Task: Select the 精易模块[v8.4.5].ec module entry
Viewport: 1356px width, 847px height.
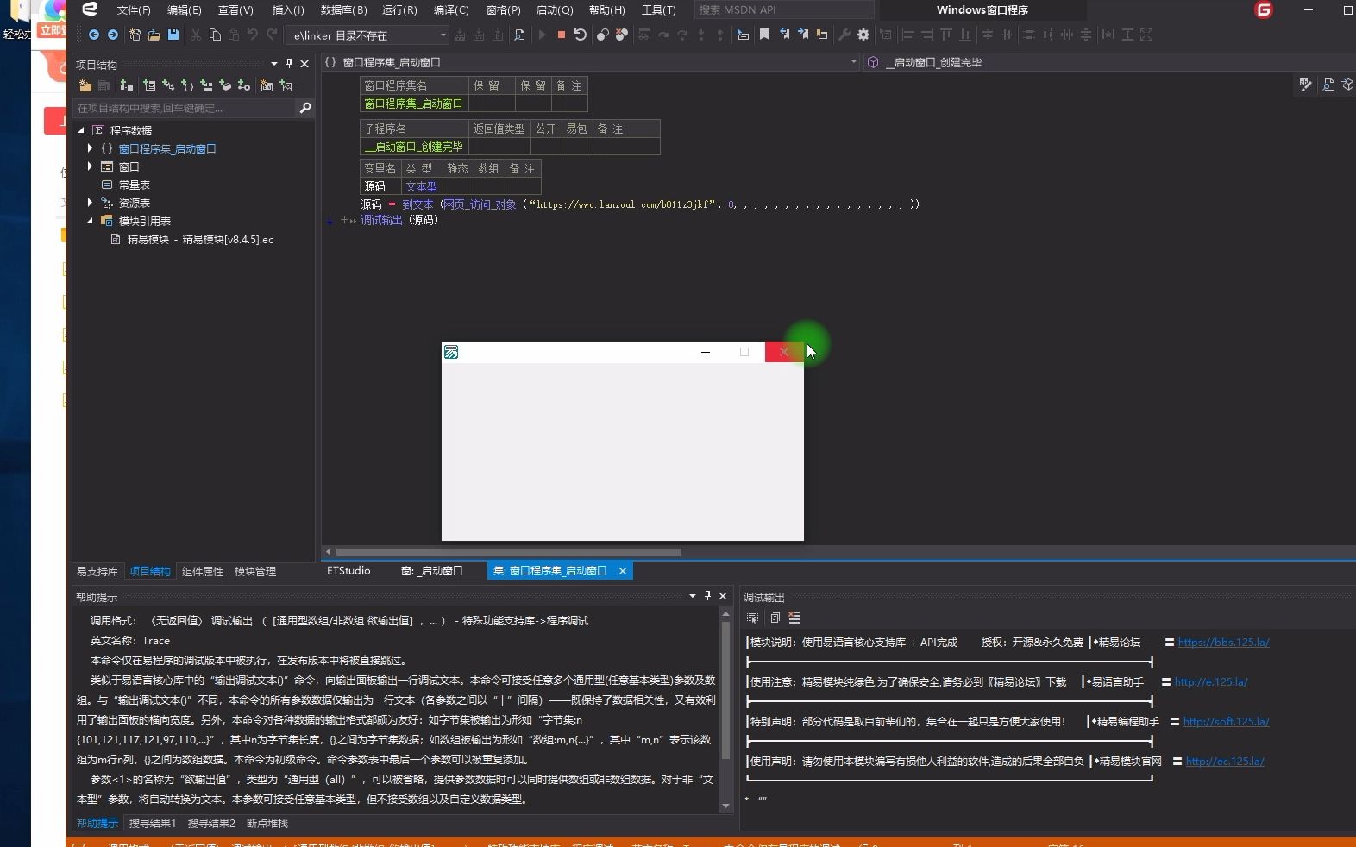Action: (200, 240)
